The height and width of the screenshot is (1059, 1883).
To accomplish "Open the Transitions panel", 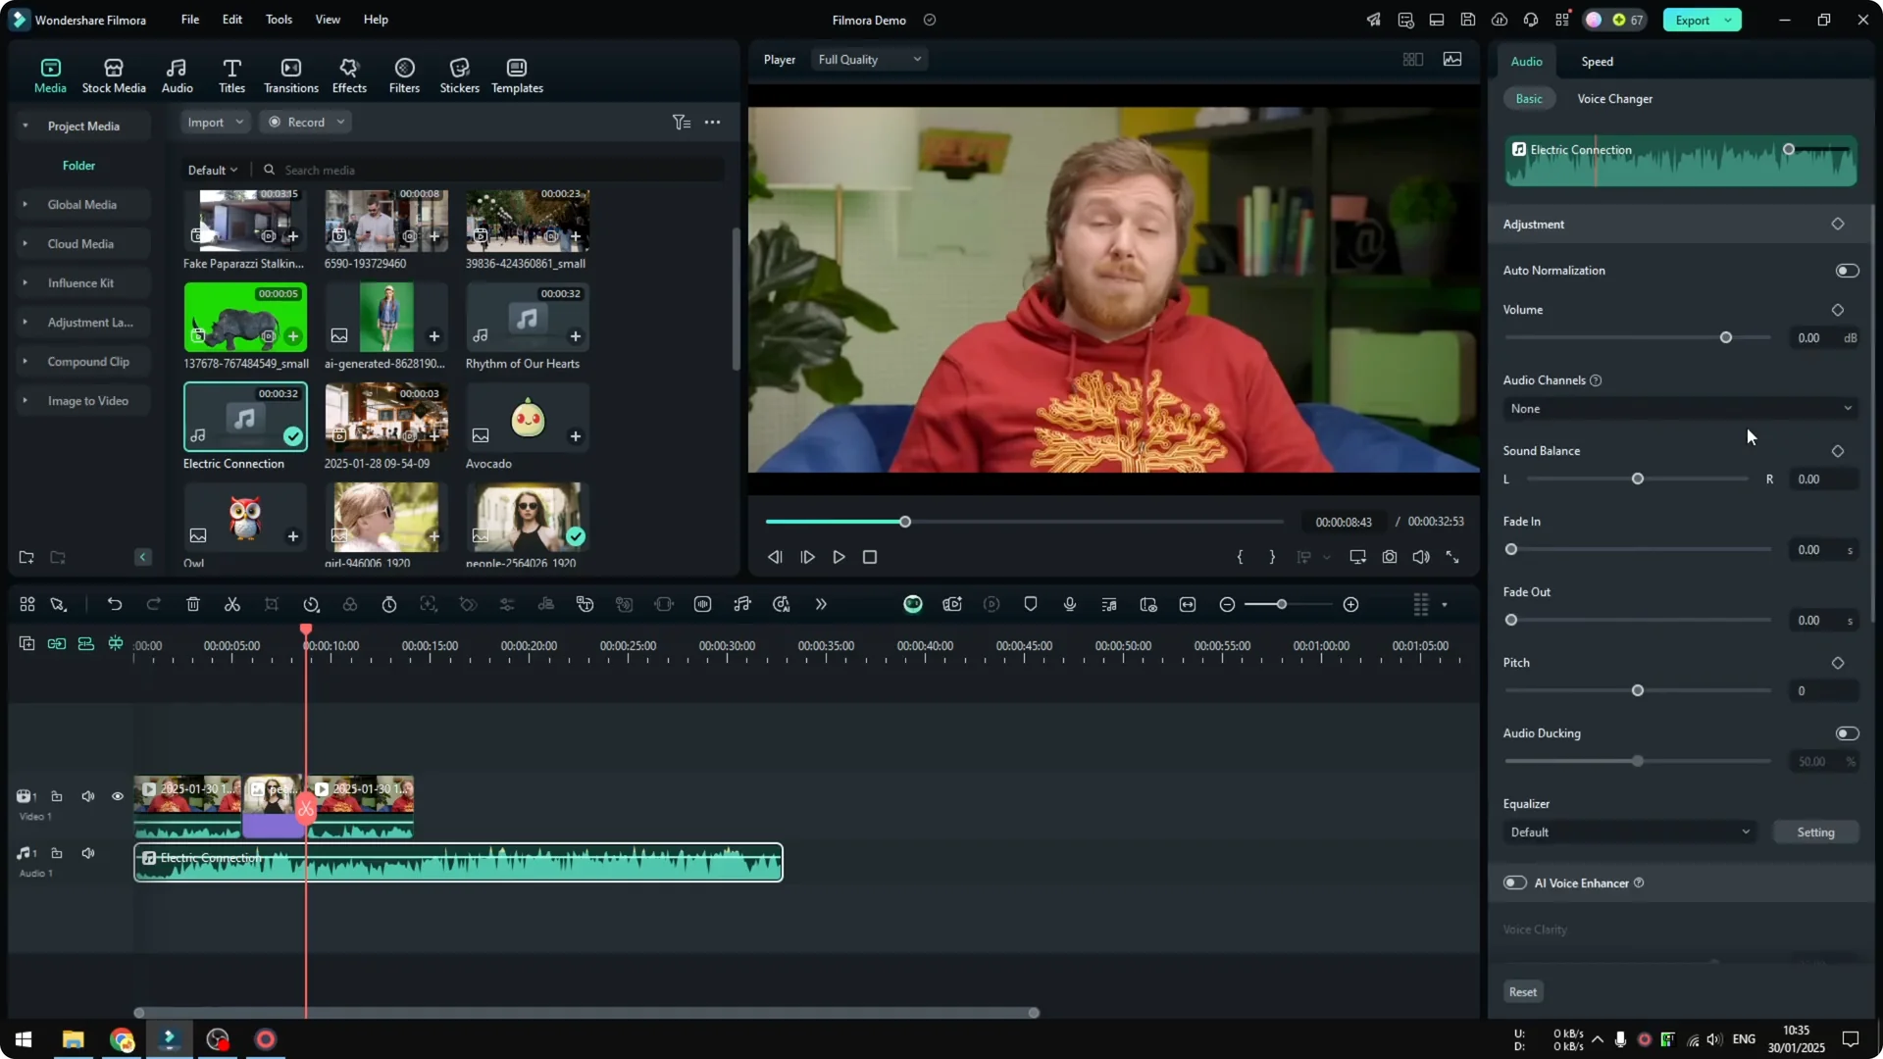I will click(x=290, y=74).
